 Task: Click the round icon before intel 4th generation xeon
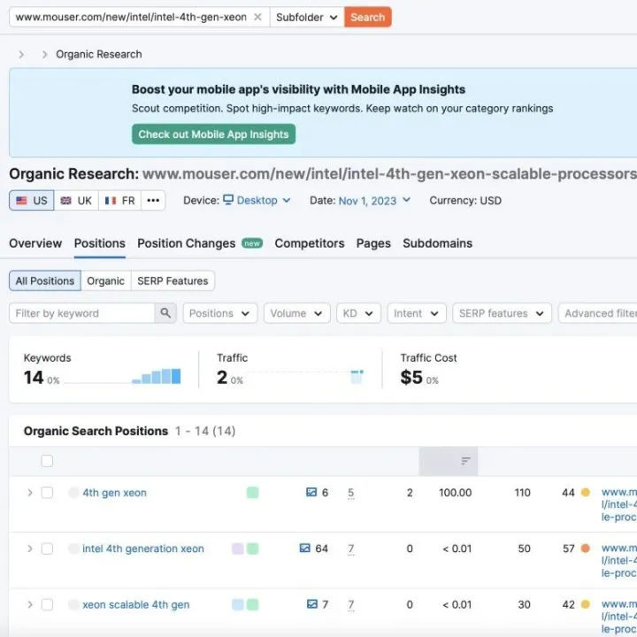(x=73, y=549)
